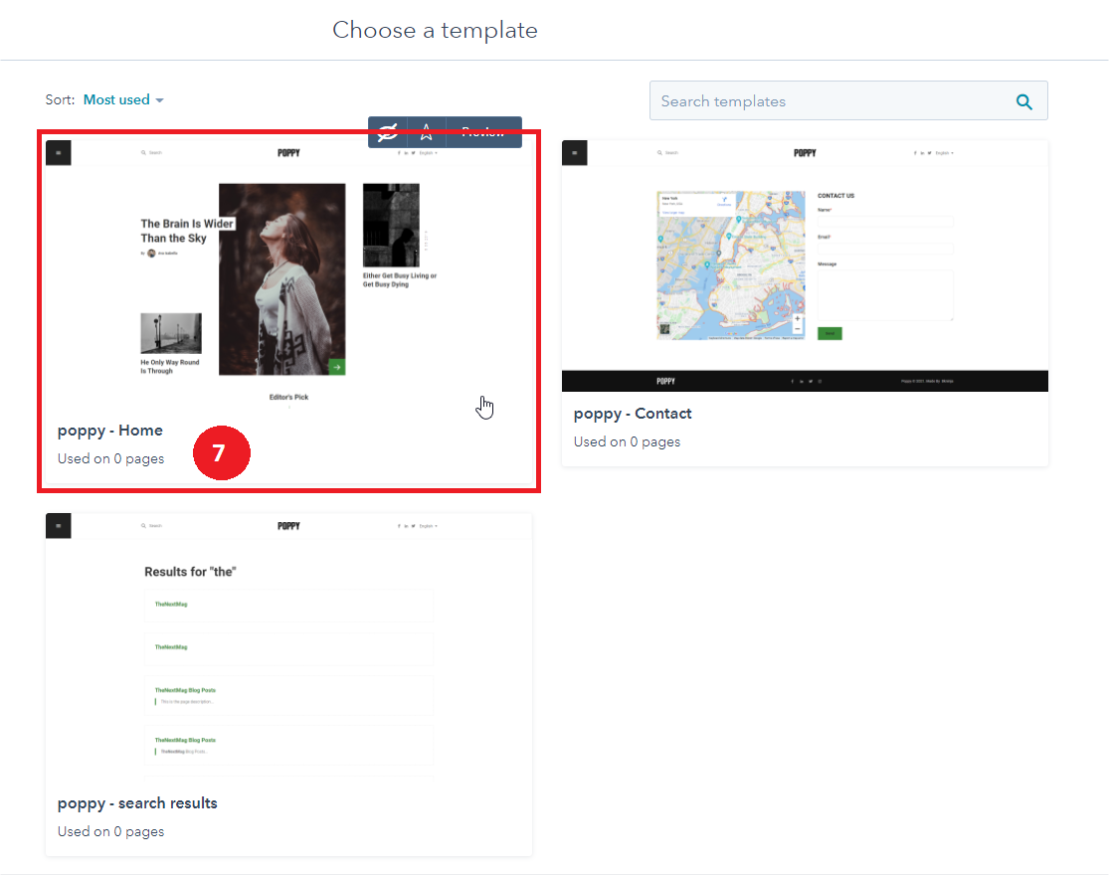Select the 'poppy - Contact' template title
Image resolution: width=1109 pixels, height=875 pixels.
click(633, 414)
